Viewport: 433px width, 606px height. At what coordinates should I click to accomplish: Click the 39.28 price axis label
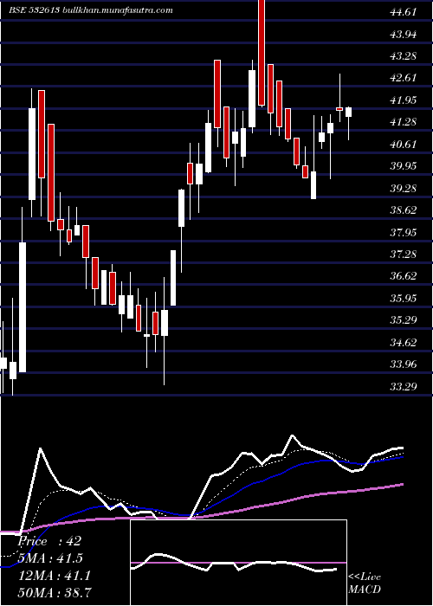click(404, 188)
